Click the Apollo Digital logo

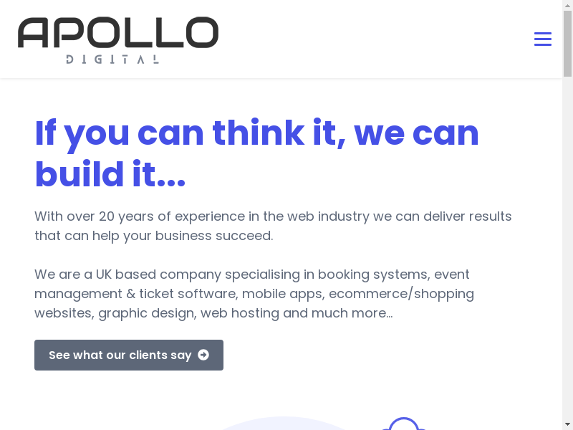[118, 39]
